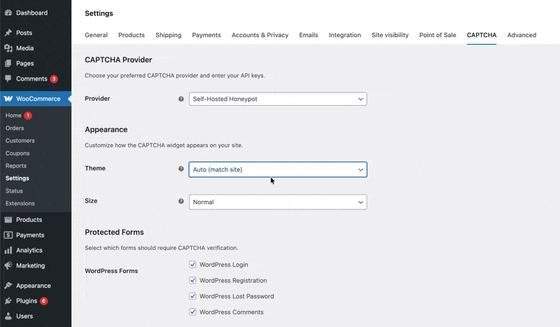Open the Size dropdown
560x327 pixels.
click(278, 202)
